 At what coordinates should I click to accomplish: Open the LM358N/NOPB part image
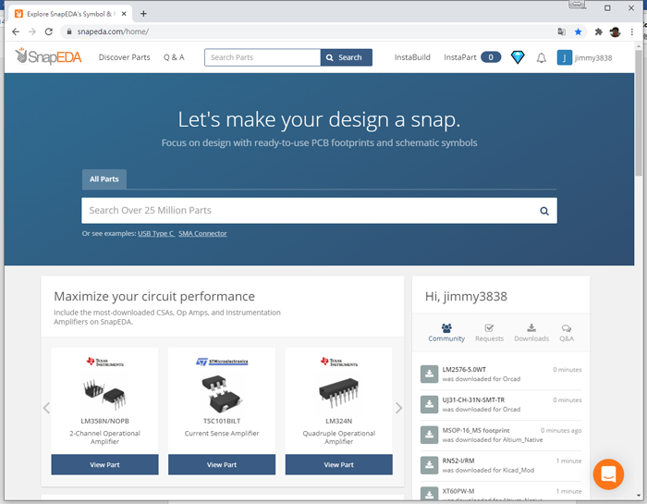pyautogui.click(x=104, y=393)
